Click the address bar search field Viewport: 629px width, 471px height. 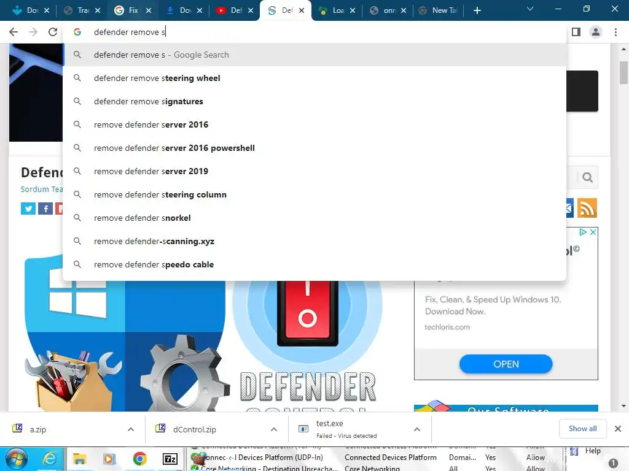tap(314, 32)
